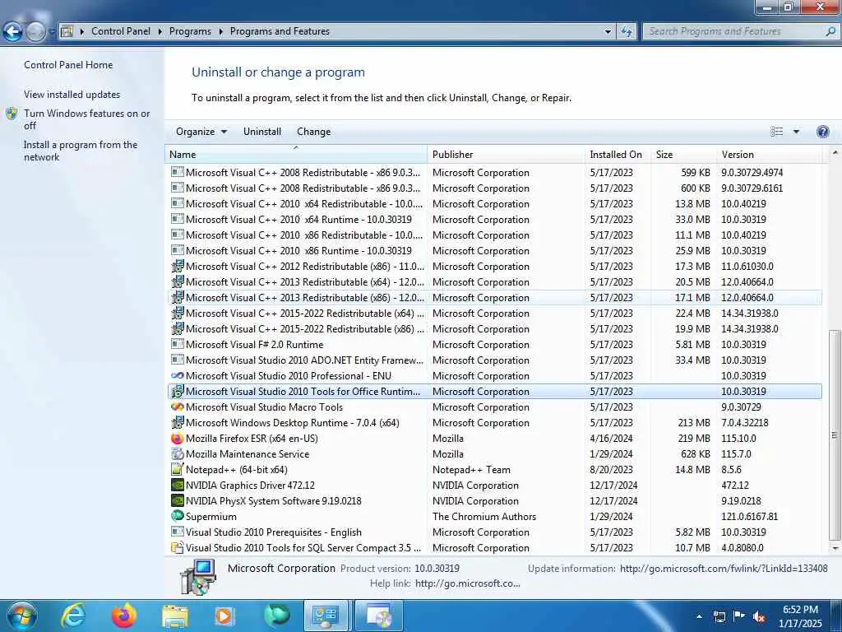Select Visual C++ 2012 Redistributable (x86) row
Screen dimensions: 842x632
494,267
